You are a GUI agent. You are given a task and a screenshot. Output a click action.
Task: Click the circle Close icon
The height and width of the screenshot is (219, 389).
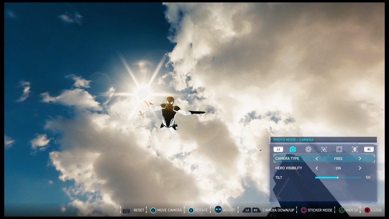(x=367, y=210)
